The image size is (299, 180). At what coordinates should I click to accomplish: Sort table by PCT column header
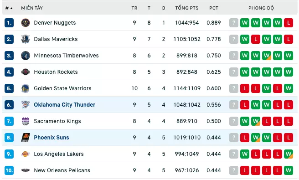pyautogui.click(x=214, y=8)
